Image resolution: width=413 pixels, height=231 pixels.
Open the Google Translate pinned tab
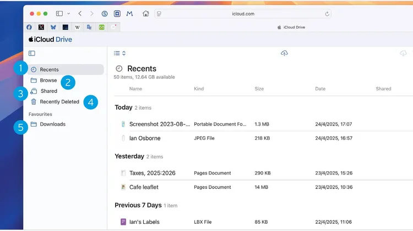[90, 27]
